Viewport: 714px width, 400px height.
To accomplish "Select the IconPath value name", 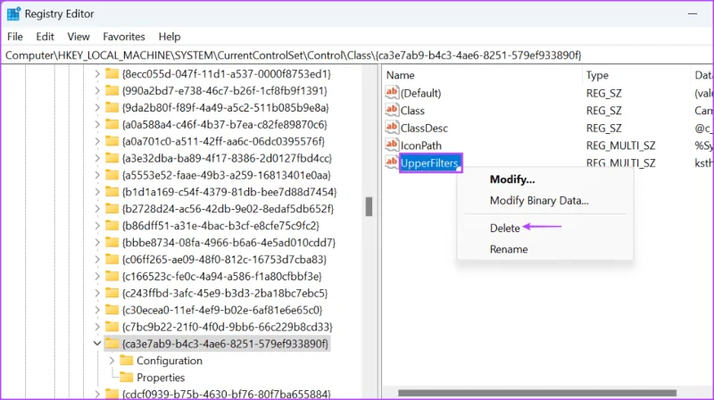I will 420,146.
